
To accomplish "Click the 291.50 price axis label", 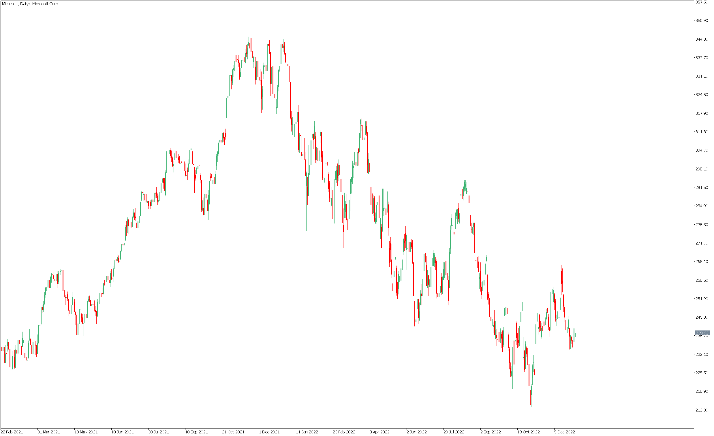I will [x=702, y=187].
